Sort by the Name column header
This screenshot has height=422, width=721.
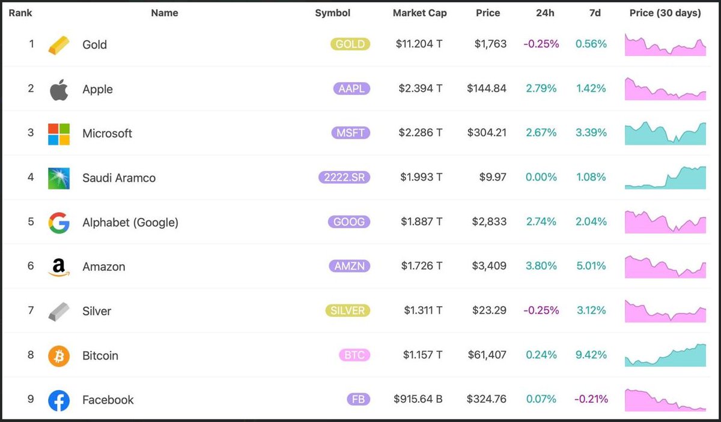click(x=165, y=13)
